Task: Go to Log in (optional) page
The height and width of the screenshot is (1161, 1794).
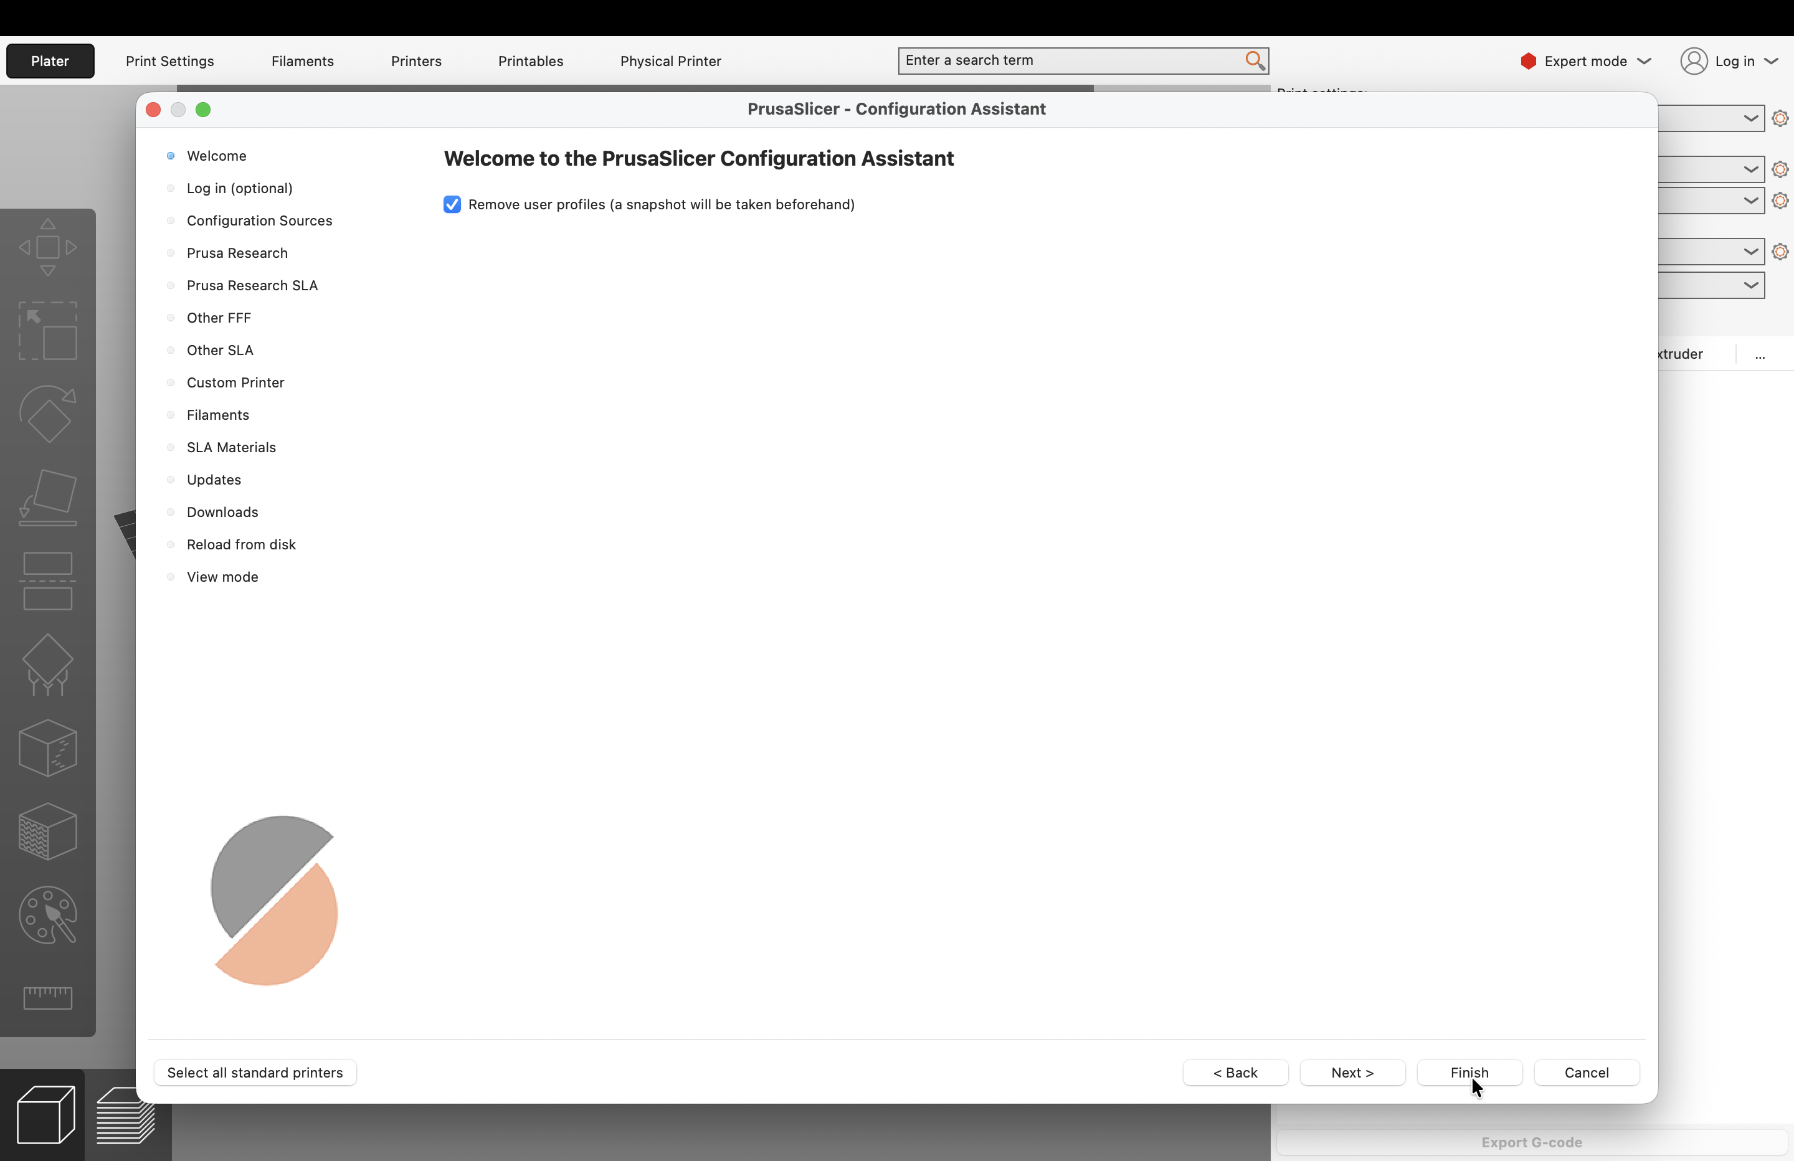Action: (240, 189)
